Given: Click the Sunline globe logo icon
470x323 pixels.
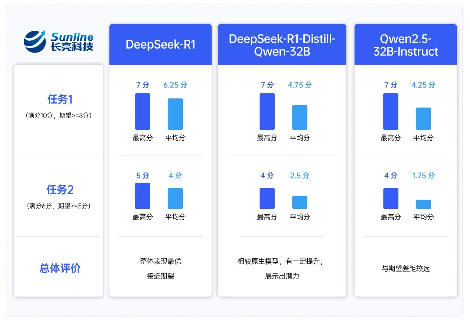Looking at the screenshot, I should click(35, 41).
